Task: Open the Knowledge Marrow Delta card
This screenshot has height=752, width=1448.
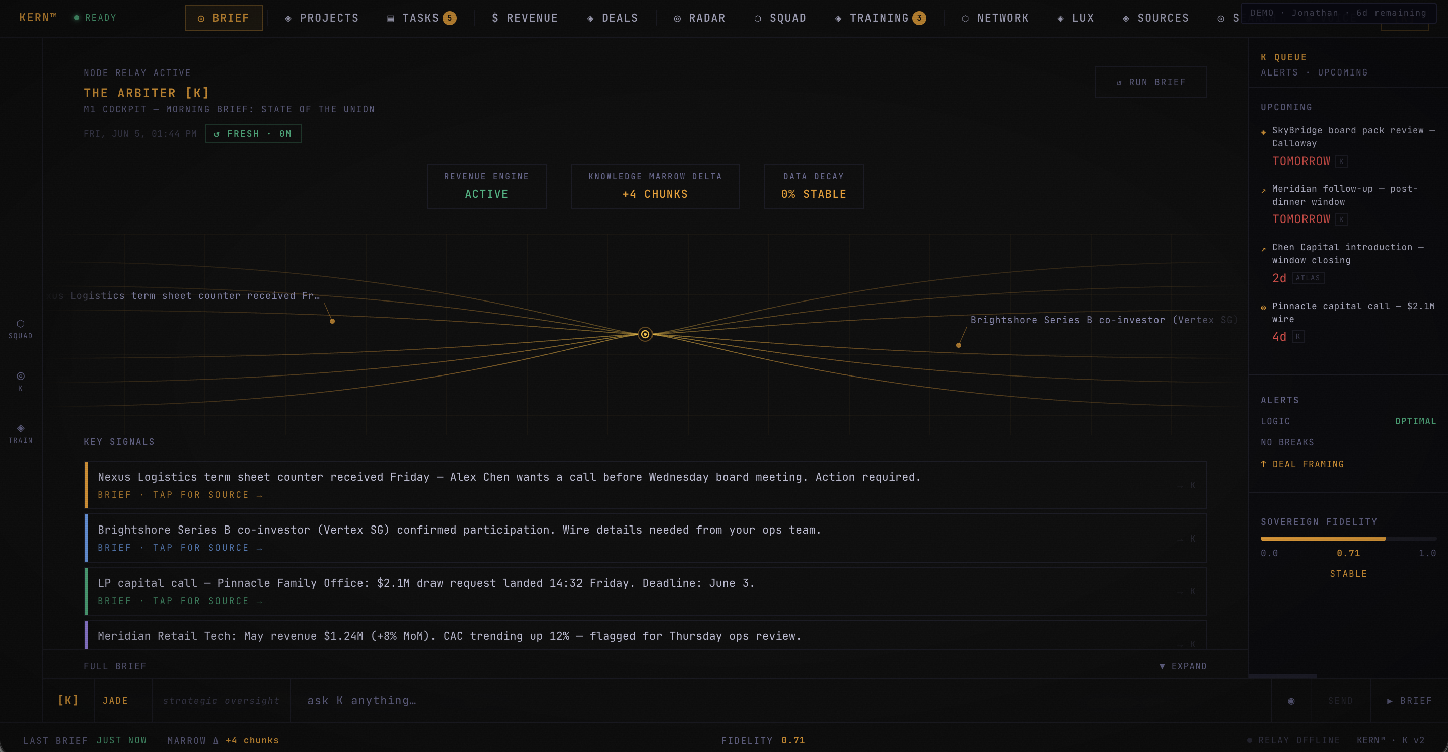Action: (655, 186)
